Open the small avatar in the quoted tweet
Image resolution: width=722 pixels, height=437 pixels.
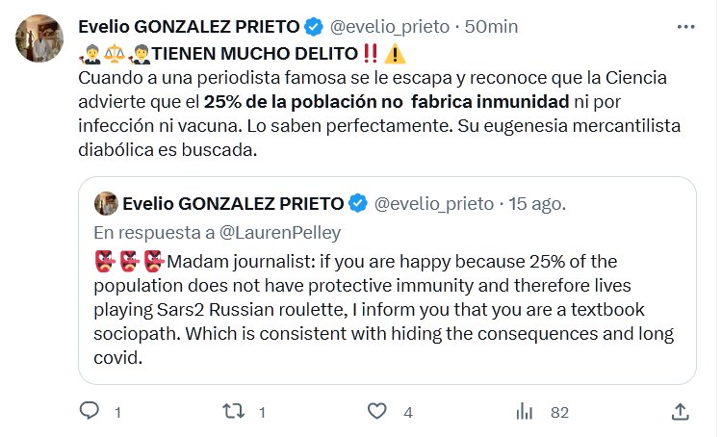pos(106,203)
